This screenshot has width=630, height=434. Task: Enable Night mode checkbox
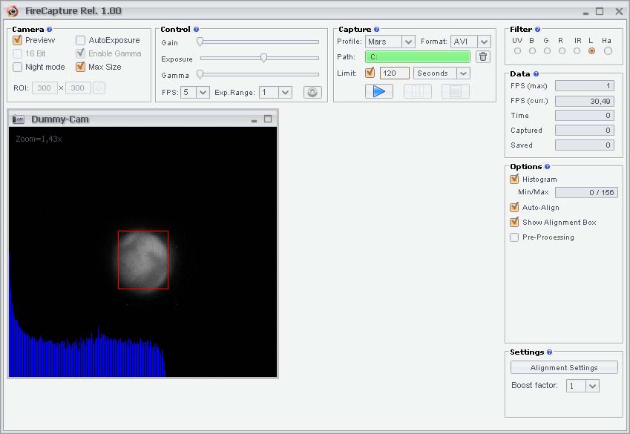(x=17, y=67)
